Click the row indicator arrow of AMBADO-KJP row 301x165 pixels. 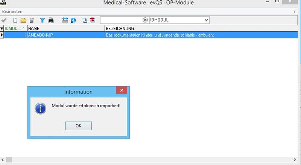pyautogui.click(x=2, y=35)
